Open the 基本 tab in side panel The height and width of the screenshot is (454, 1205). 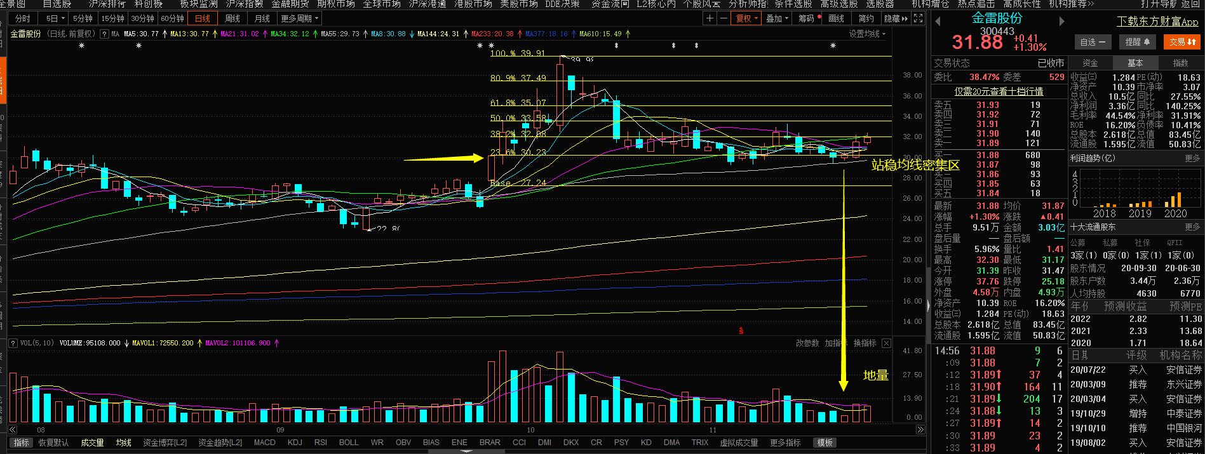1135,63
